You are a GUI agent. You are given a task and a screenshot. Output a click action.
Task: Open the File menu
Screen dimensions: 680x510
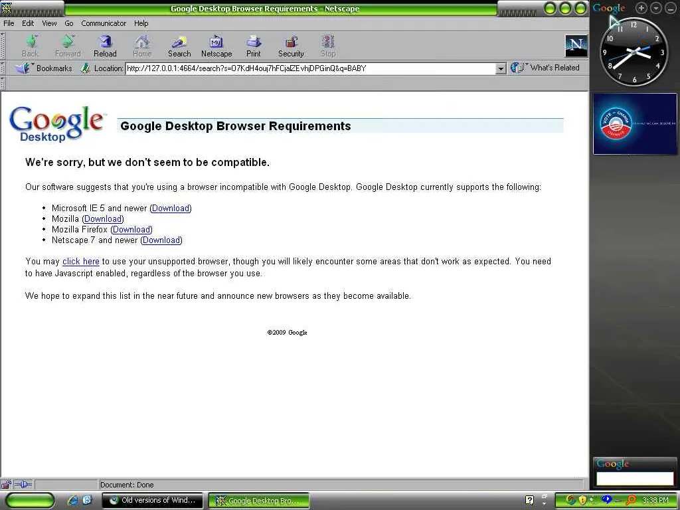tap(9, 23)
